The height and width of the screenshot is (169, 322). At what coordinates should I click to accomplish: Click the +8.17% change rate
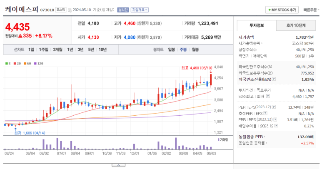[x=44, y=36]
